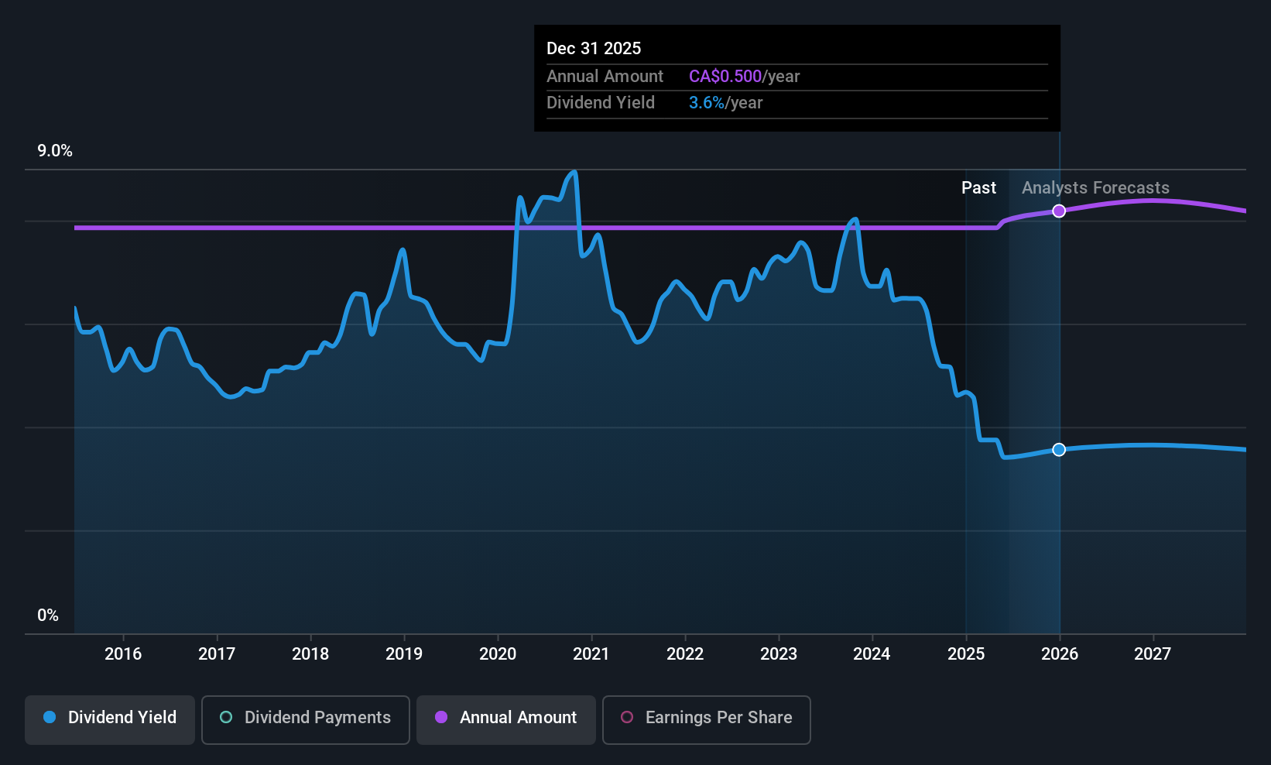Click the purple Annual Amount data point marker

click(x=1059, y=211)
